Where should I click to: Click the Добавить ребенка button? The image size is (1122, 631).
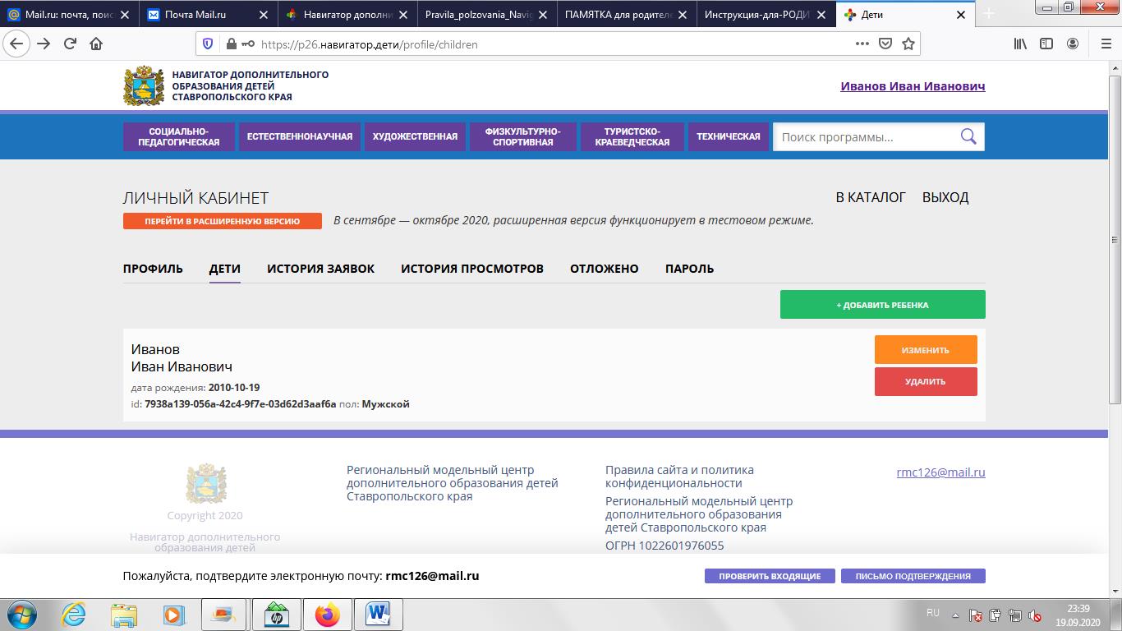pyautogui.click(x=882, y=304)
